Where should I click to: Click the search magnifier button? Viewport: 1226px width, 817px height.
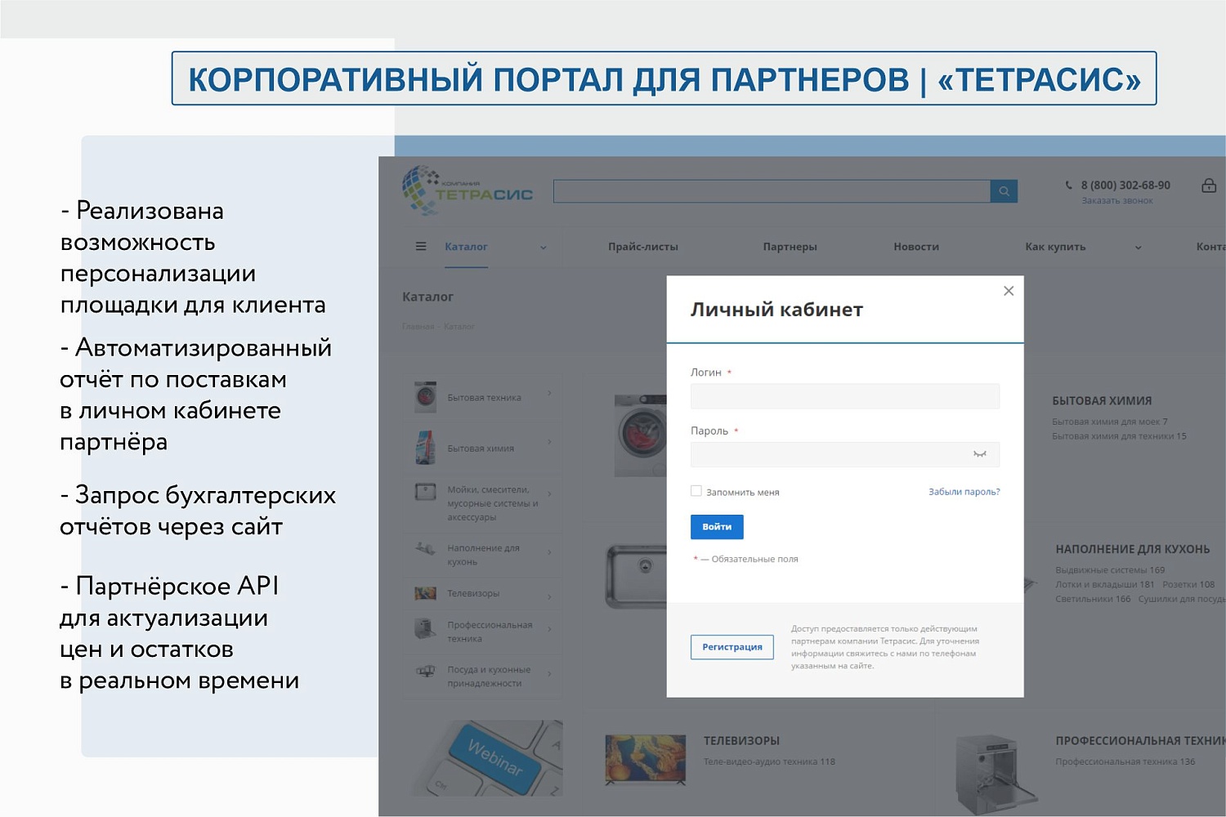click(1004, 191)
